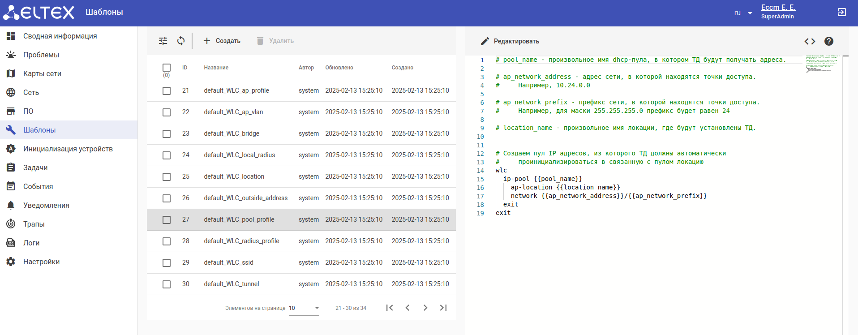
Task: Click the edit pencil icon
Action: coord(485,41)
